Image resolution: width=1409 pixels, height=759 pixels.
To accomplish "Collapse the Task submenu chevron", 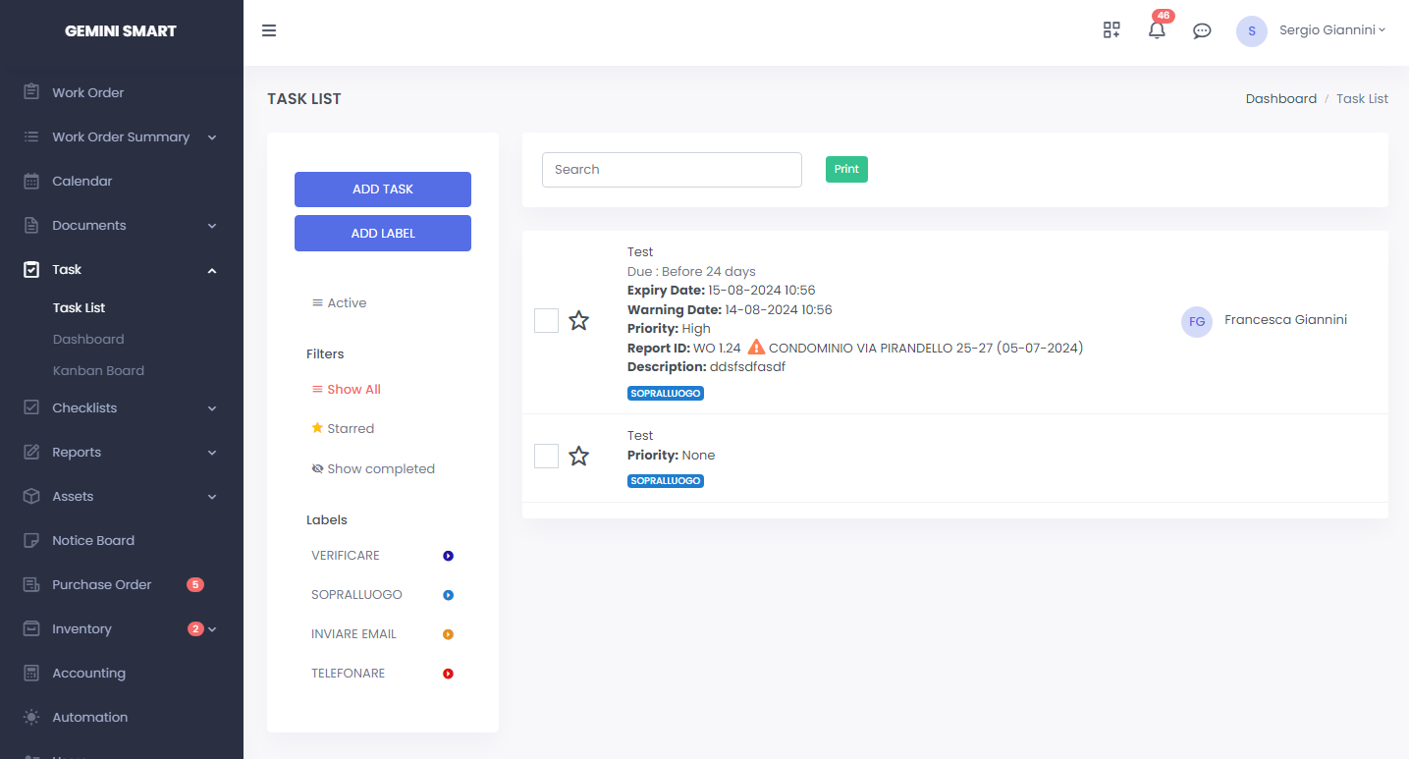I will click(212, 270).
